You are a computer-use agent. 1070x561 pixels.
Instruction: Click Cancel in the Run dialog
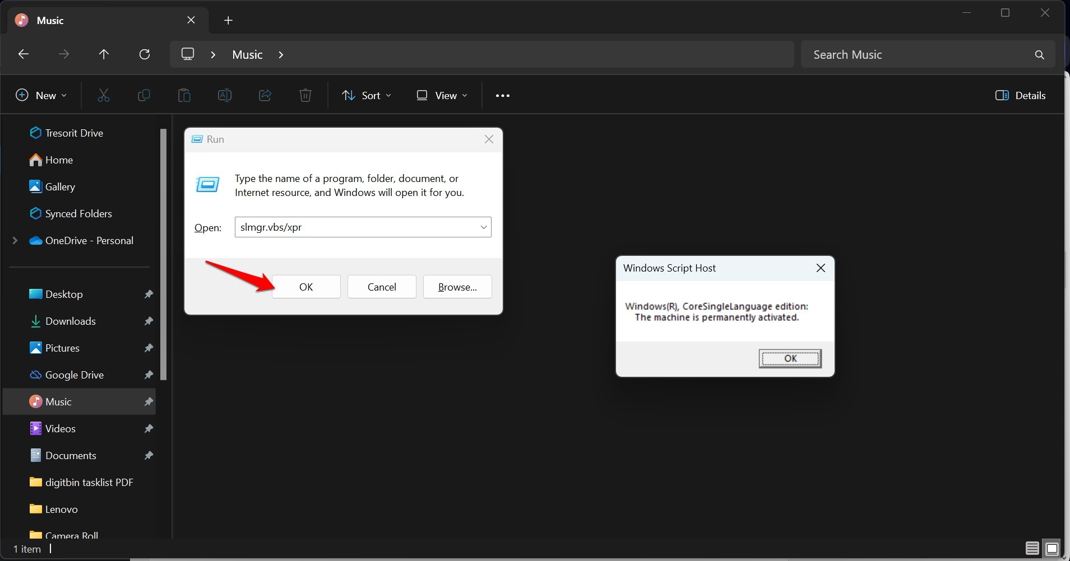(x=382, y=287)
